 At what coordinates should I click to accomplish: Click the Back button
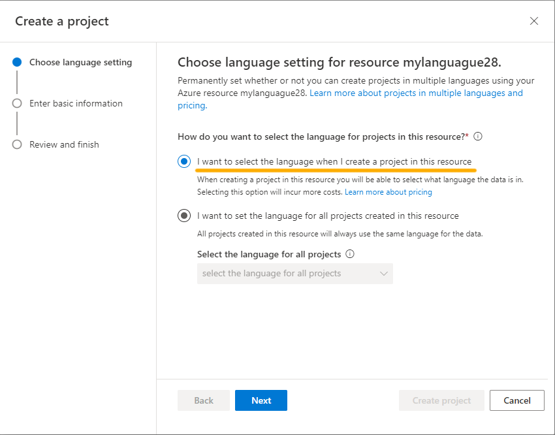coord(204,400)
